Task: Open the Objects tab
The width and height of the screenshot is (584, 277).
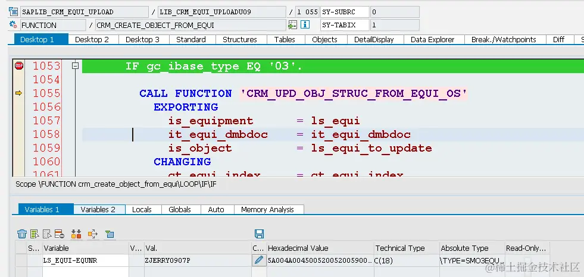Action: tap(325, 39)
